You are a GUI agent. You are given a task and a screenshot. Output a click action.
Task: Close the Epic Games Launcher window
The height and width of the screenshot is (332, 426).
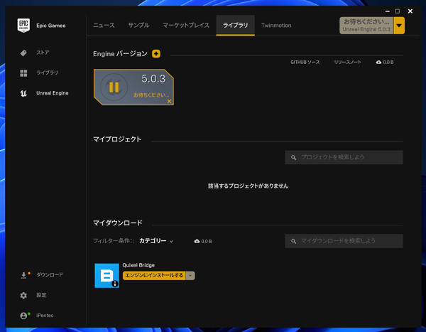pos(410,11)
